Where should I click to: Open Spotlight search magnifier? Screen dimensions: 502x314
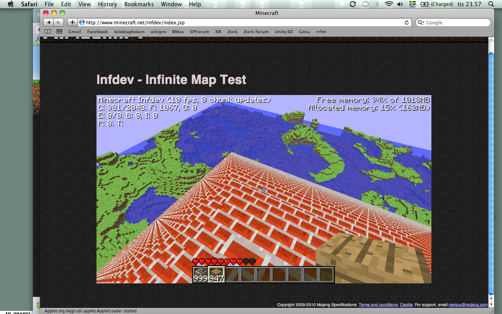tap(491, 4)
